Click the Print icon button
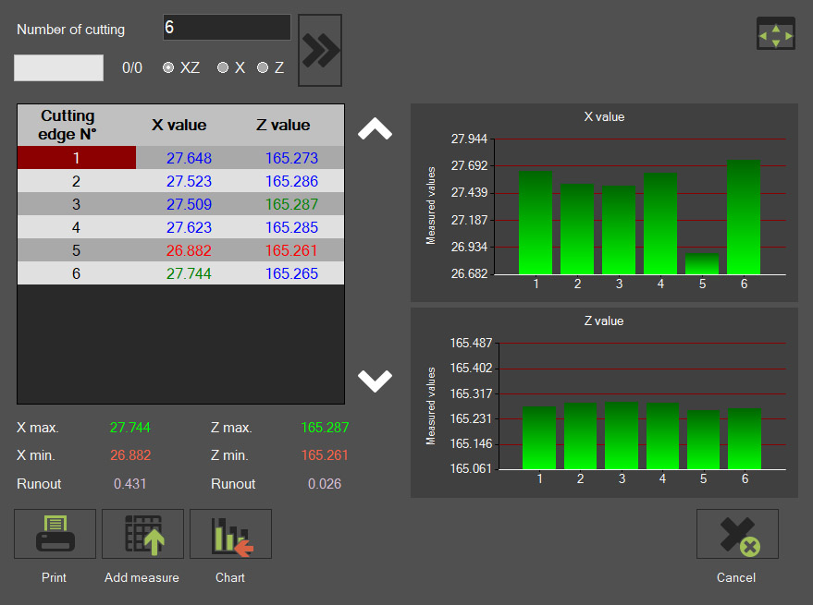 [55, 534]
